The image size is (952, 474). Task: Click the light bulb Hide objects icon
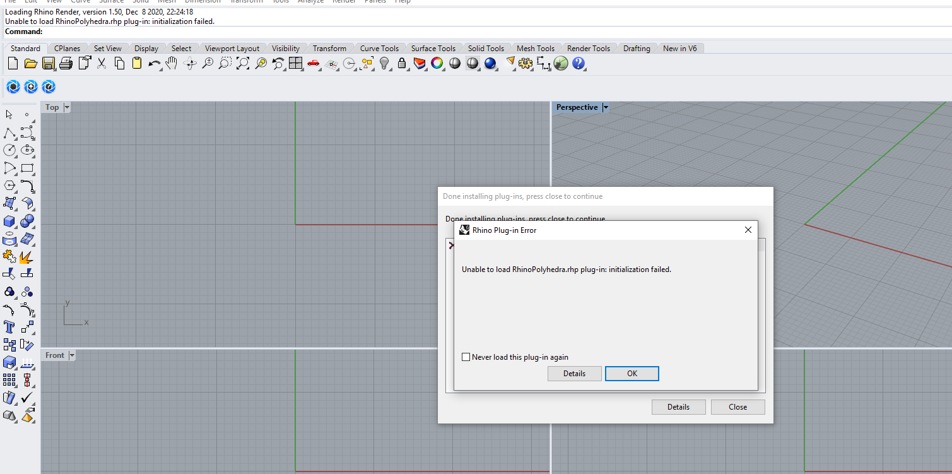tap(384, 63)
